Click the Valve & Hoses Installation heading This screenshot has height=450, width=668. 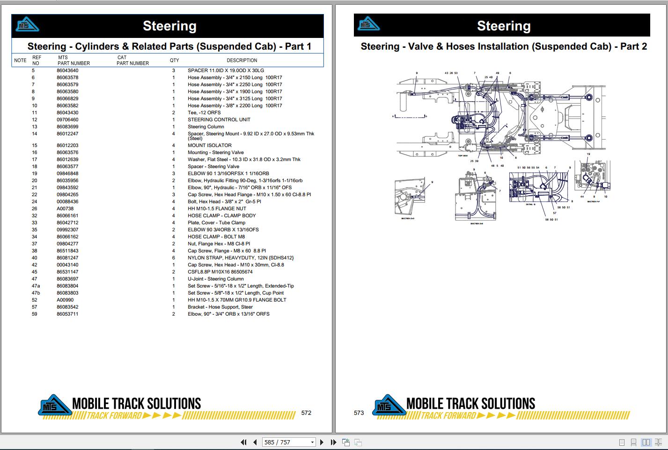pyautogui.click(x=504, y=46)
